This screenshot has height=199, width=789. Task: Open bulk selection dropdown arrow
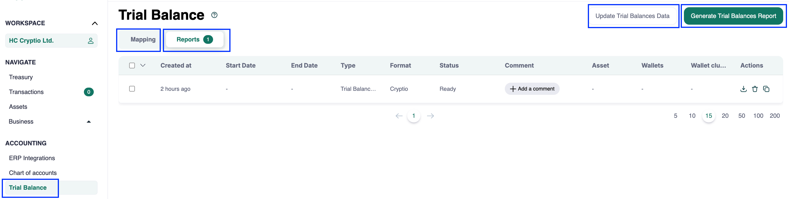(143, 66)
